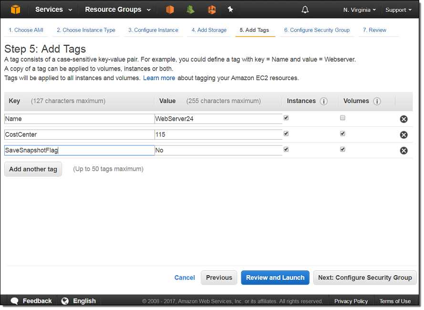Screen dimensions: 424x310
Task: Go to the 4. Add Storage step tab
Action: pos(209,30)
